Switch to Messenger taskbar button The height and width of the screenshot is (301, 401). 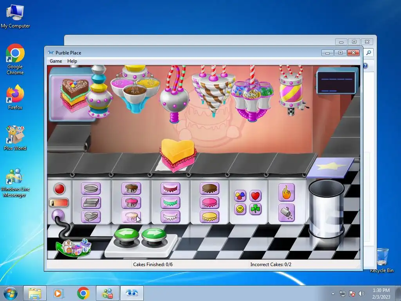point(108,293)
